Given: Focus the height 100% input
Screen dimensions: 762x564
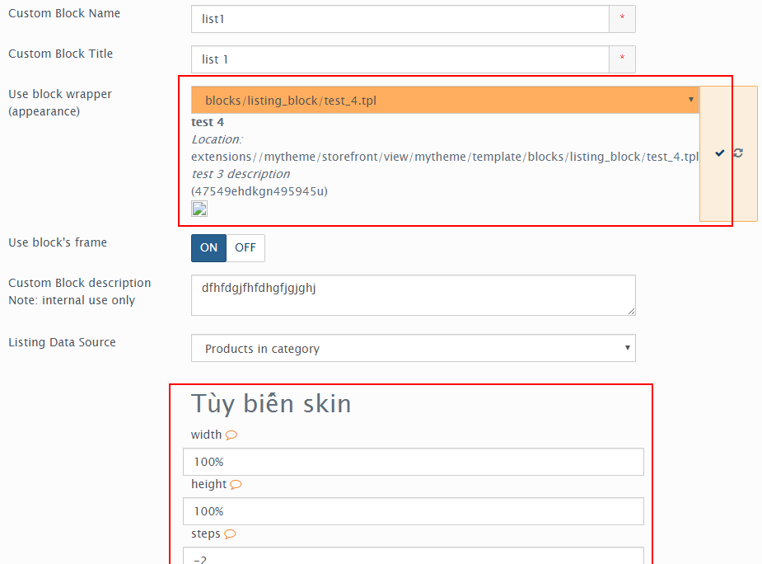Looking at the screenshot, I should [x=413, y=511].
